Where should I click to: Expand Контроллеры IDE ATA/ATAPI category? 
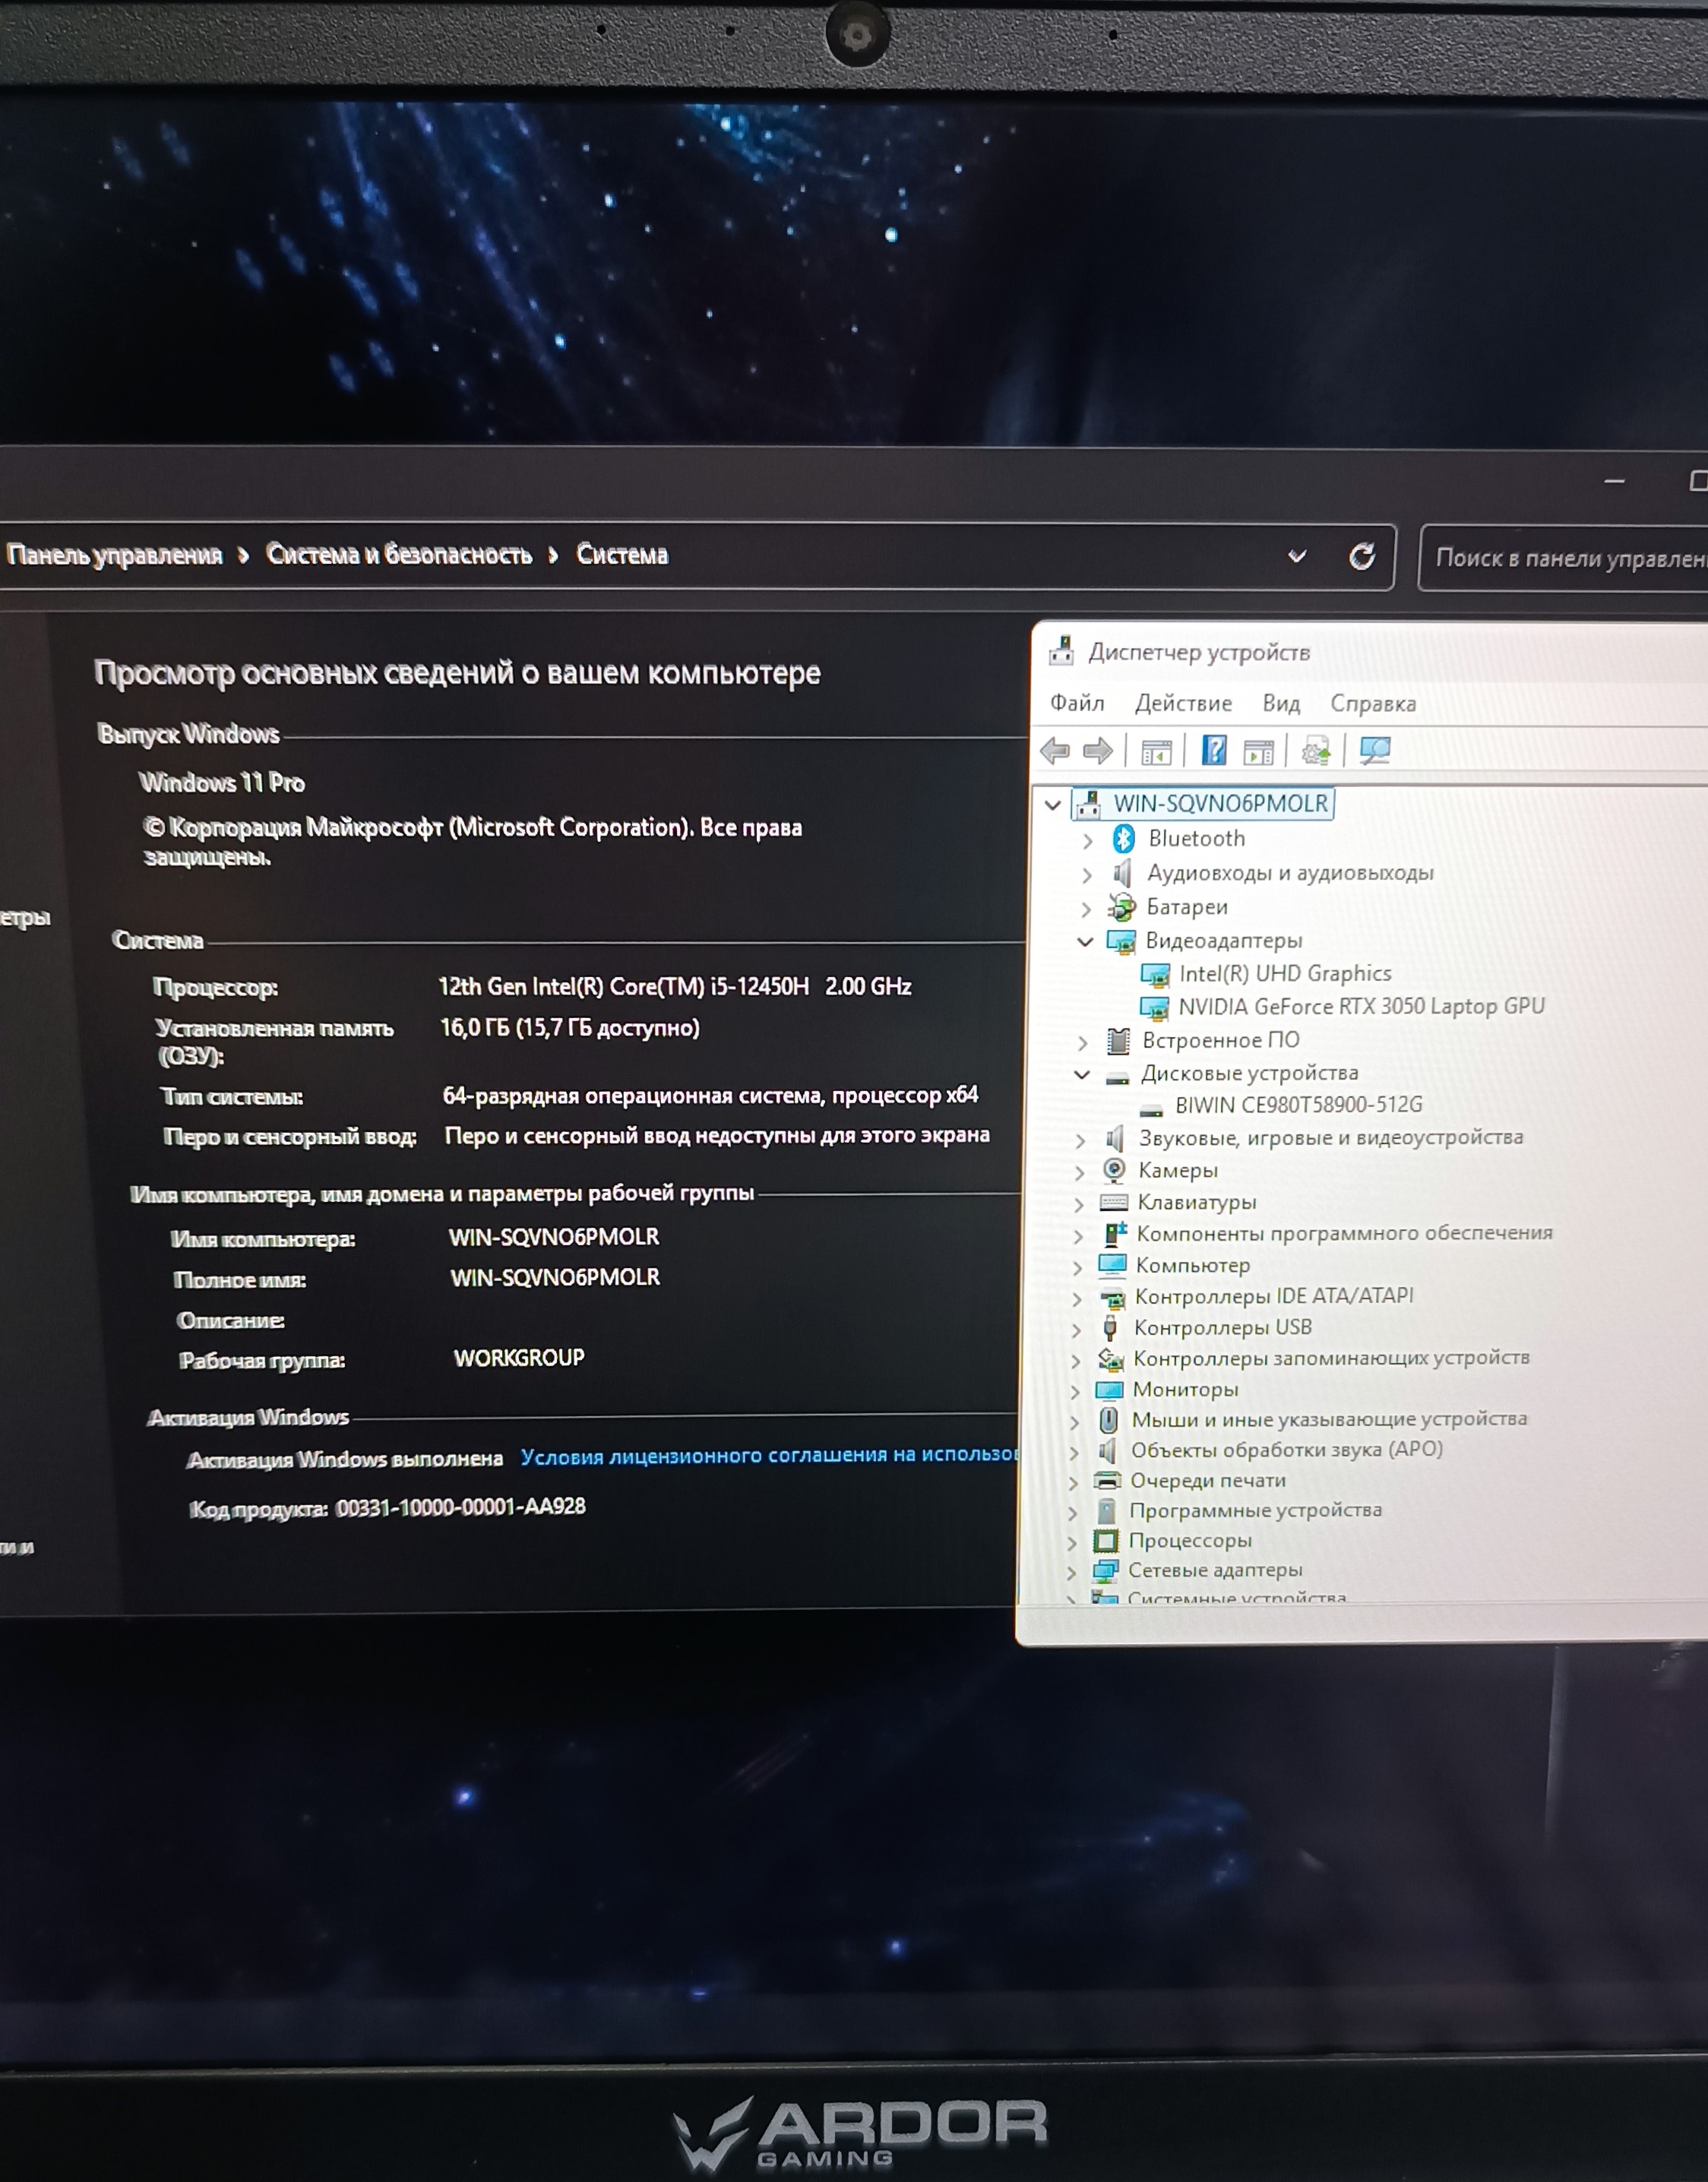1077,1299
